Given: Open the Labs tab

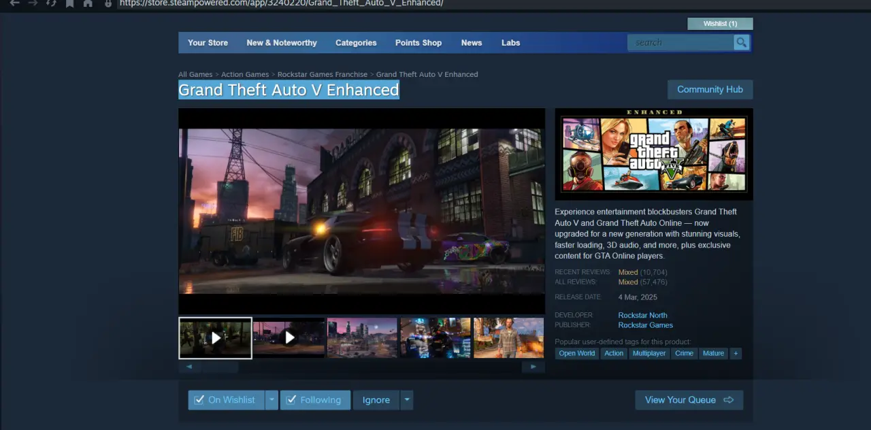Looking at the screenshot, I should pos(511,42).
